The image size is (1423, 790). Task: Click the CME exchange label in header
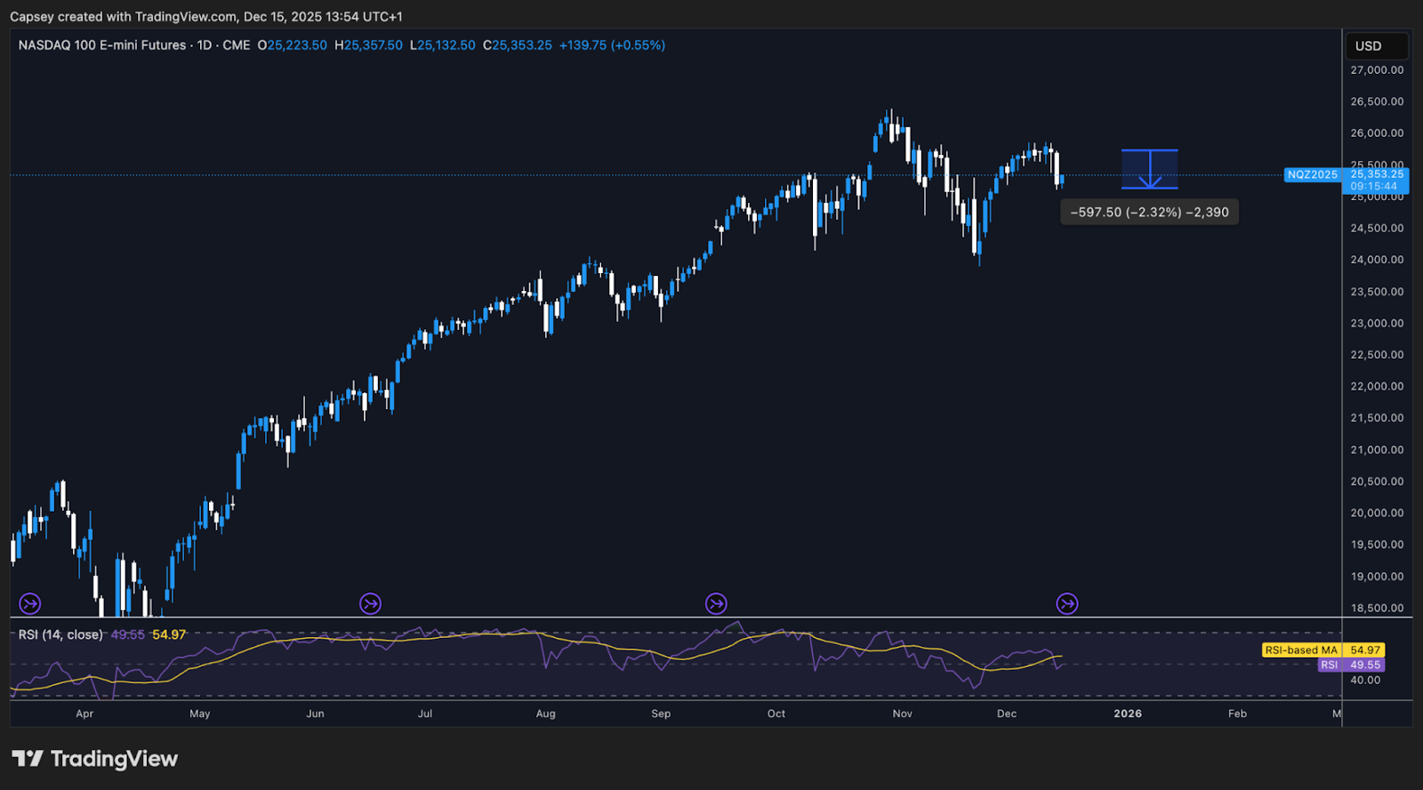(236, 45)
